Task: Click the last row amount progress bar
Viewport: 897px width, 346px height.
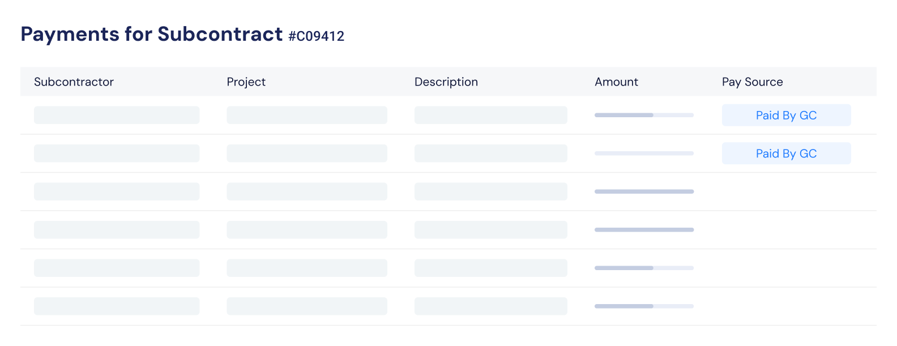Action: tap(644, 306)
